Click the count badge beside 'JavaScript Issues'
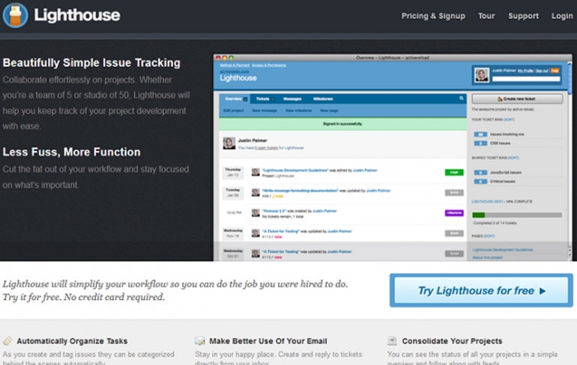Image resolution: width=577 pixels, height=365 pixels. pos(480,173)
